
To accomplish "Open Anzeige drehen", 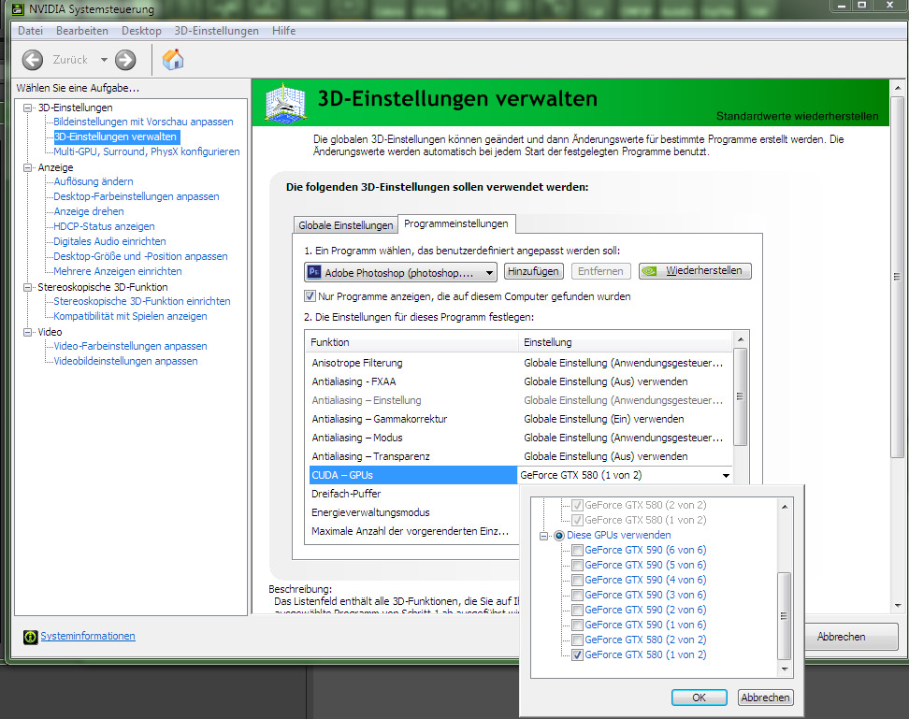I will 89,211.
